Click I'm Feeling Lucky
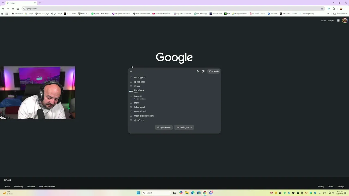Viewport: 349px width, 196px height. tap(184, 127)
